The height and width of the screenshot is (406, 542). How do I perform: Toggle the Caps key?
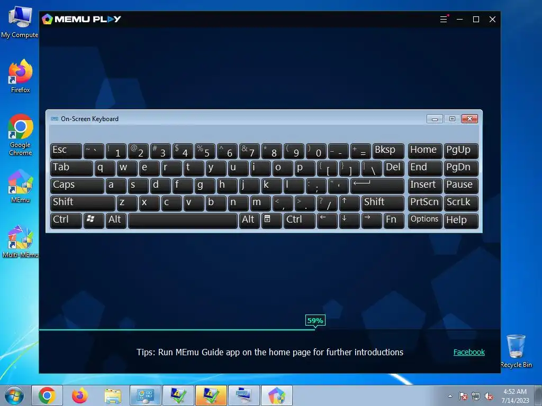pos(77,186)
